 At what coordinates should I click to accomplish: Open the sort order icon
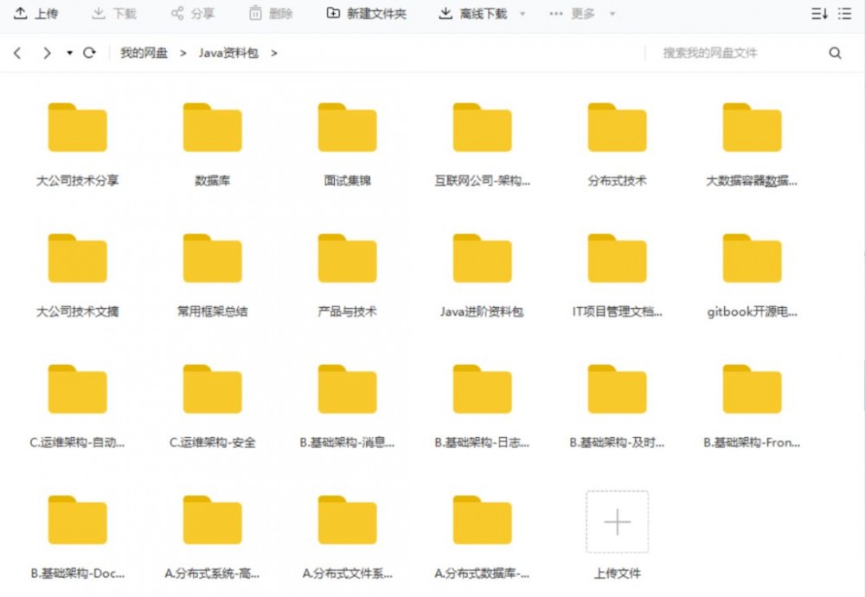[x=817, y=13]
